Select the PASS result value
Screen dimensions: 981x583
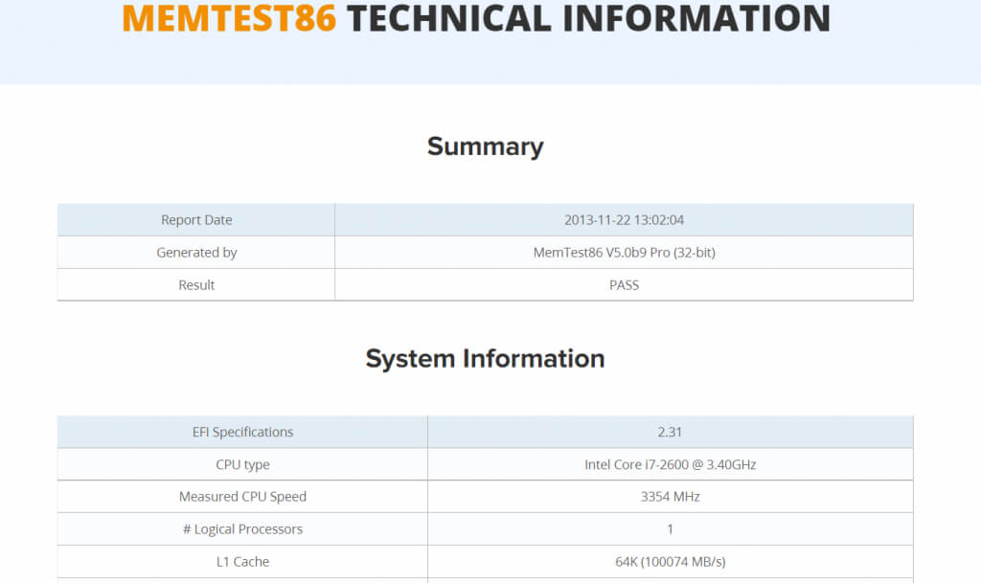click(x=624, y=285)
